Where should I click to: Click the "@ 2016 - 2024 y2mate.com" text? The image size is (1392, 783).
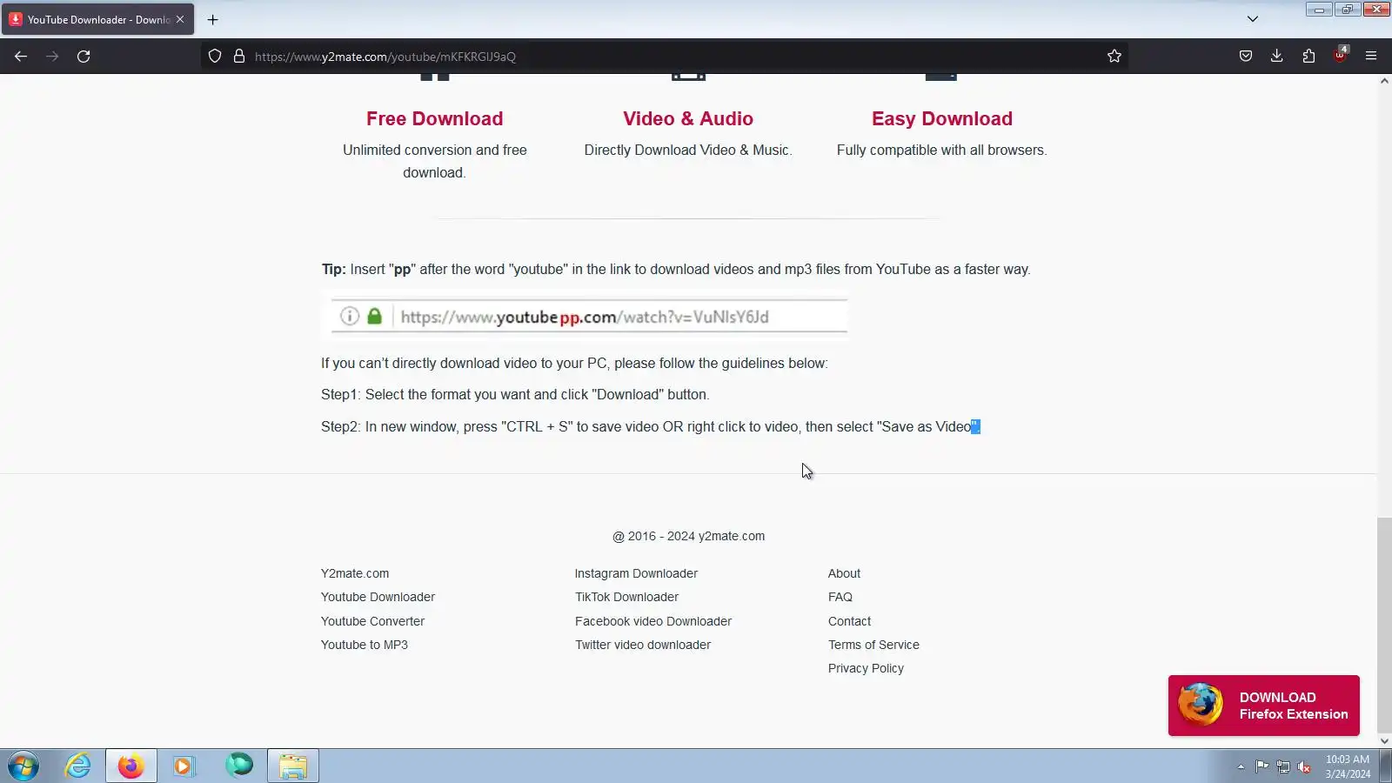689,536
